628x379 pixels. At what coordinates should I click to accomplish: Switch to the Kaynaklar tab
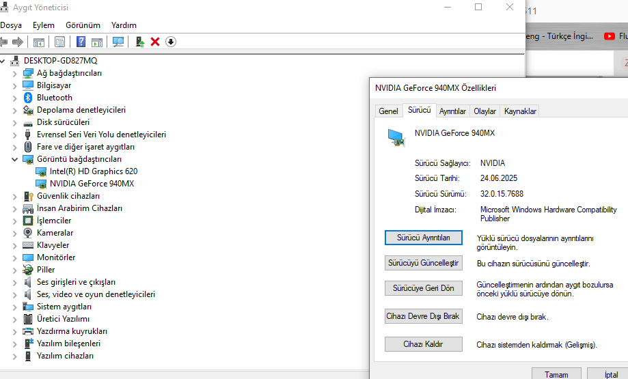click(520, 111)
